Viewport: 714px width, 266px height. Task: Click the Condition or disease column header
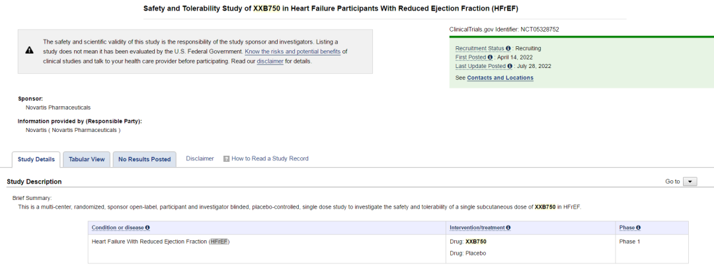[x=118, y=228]
